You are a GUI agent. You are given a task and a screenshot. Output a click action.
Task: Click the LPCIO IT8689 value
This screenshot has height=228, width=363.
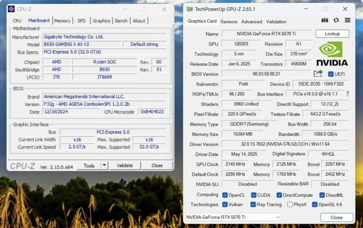(x=105, y=77)
